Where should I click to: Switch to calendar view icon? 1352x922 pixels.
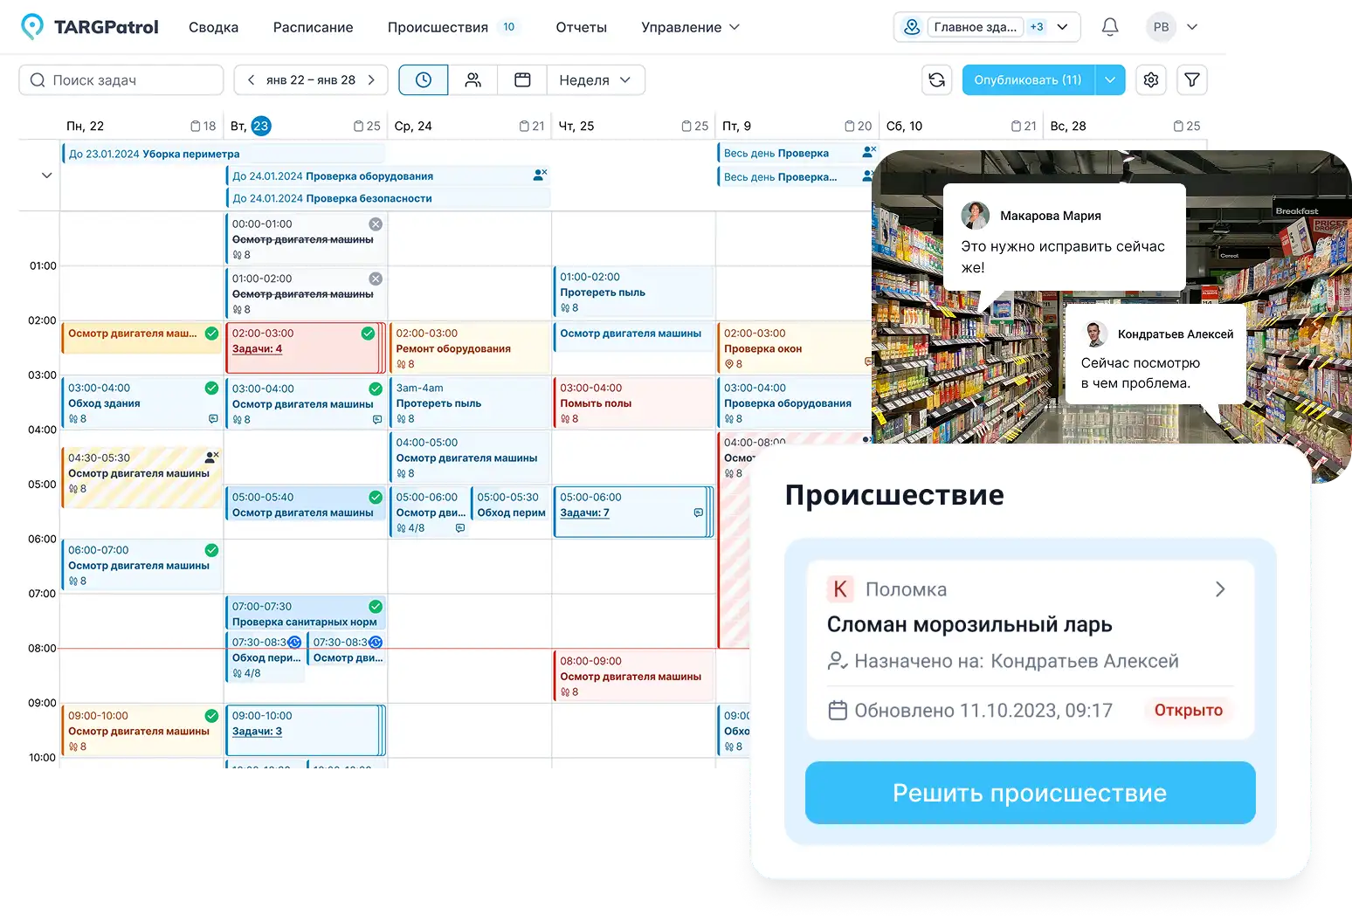click(x=522, y=79)
